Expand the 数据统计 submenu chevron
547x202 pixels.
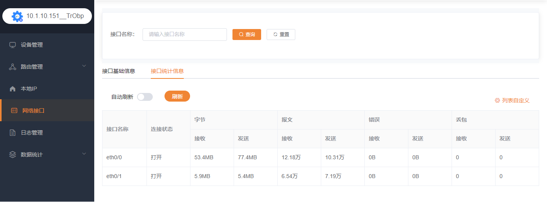pos(84,154)
